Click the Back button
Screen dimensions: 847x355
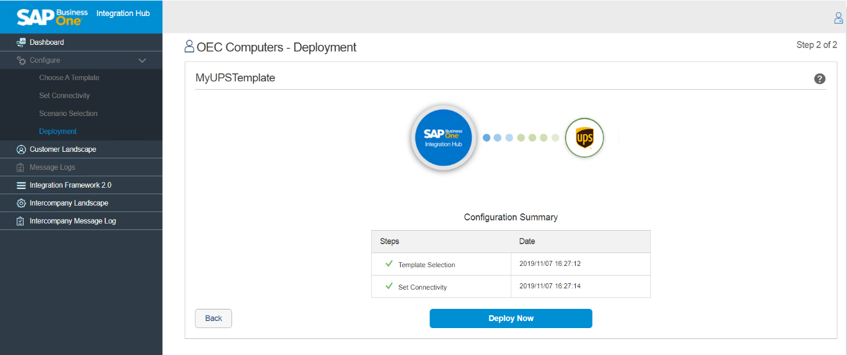tap(214, 318)
